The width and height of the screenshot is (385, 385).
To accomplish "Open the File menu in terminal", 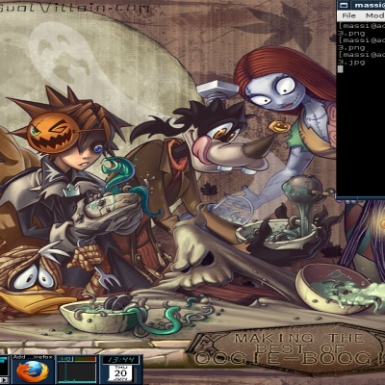I will point(348,15).
